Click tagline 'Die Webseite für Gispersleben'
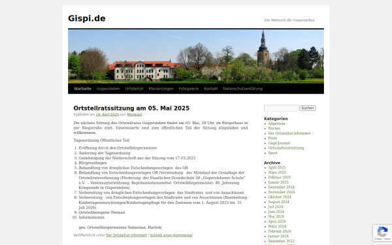The width and height of the screenshot is (392, 245). click(x=289, y=20)
